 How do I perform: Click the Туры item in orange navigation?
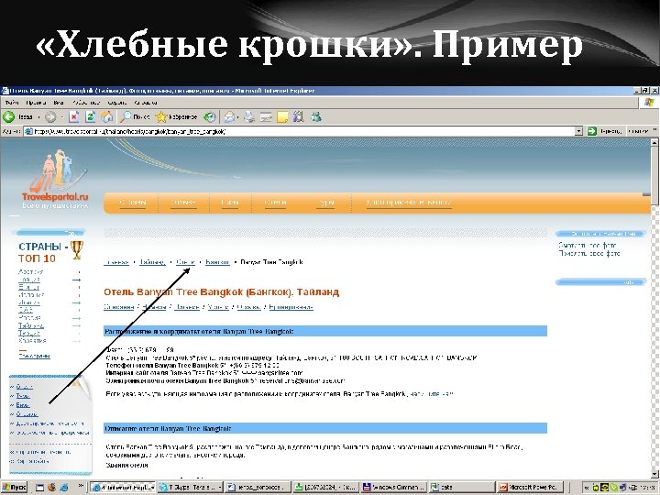coord(326,203)
